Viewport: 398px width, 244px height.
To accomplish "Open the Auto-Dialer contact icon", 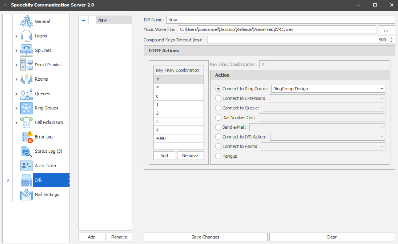I will [26, 166].
